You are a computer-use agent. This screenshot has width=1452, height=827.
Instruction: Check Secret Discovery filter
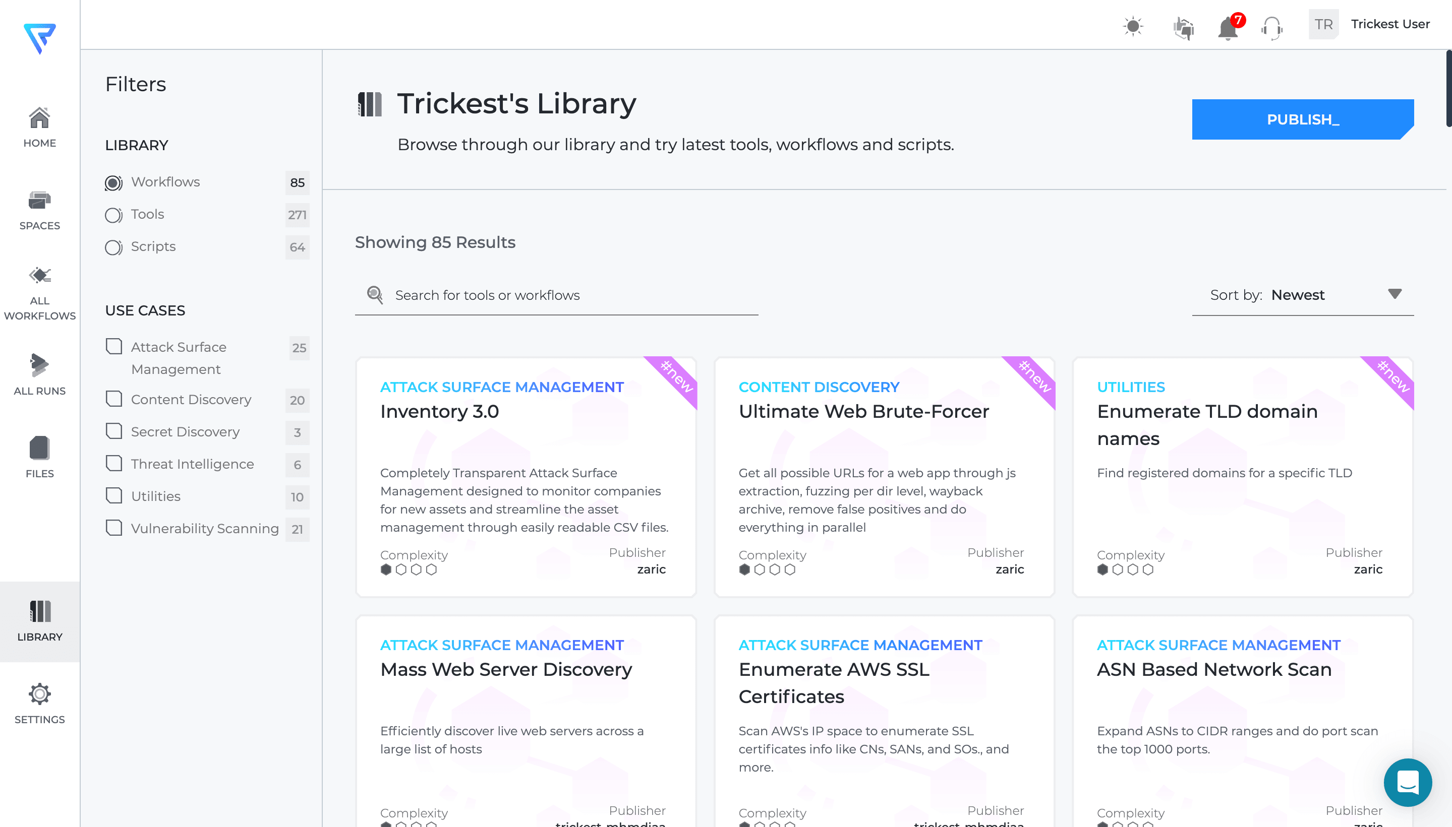[114, 431]
